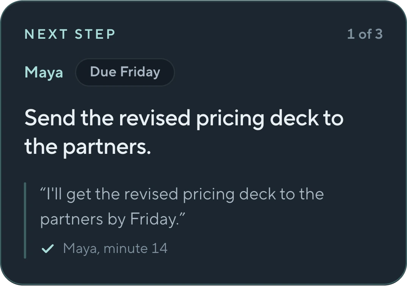Select the assignee name Maya at top
Image resolution: width=407 pixels, height=286 pixels.
(x=44, y=72)
